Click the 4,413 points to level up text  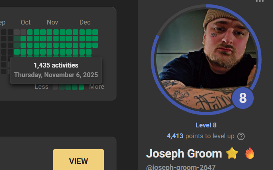(x=201, y=136)
